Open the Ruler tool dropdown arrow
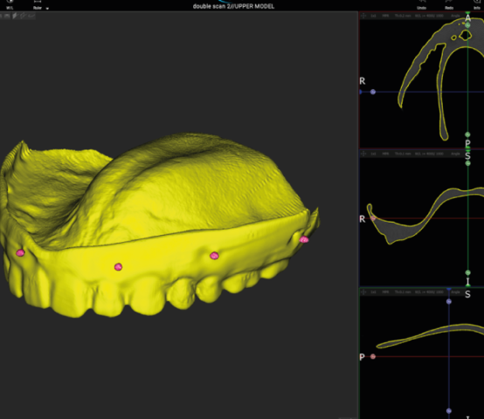The height and width of the screenshot is (419, 484). [x=47, y=9]
